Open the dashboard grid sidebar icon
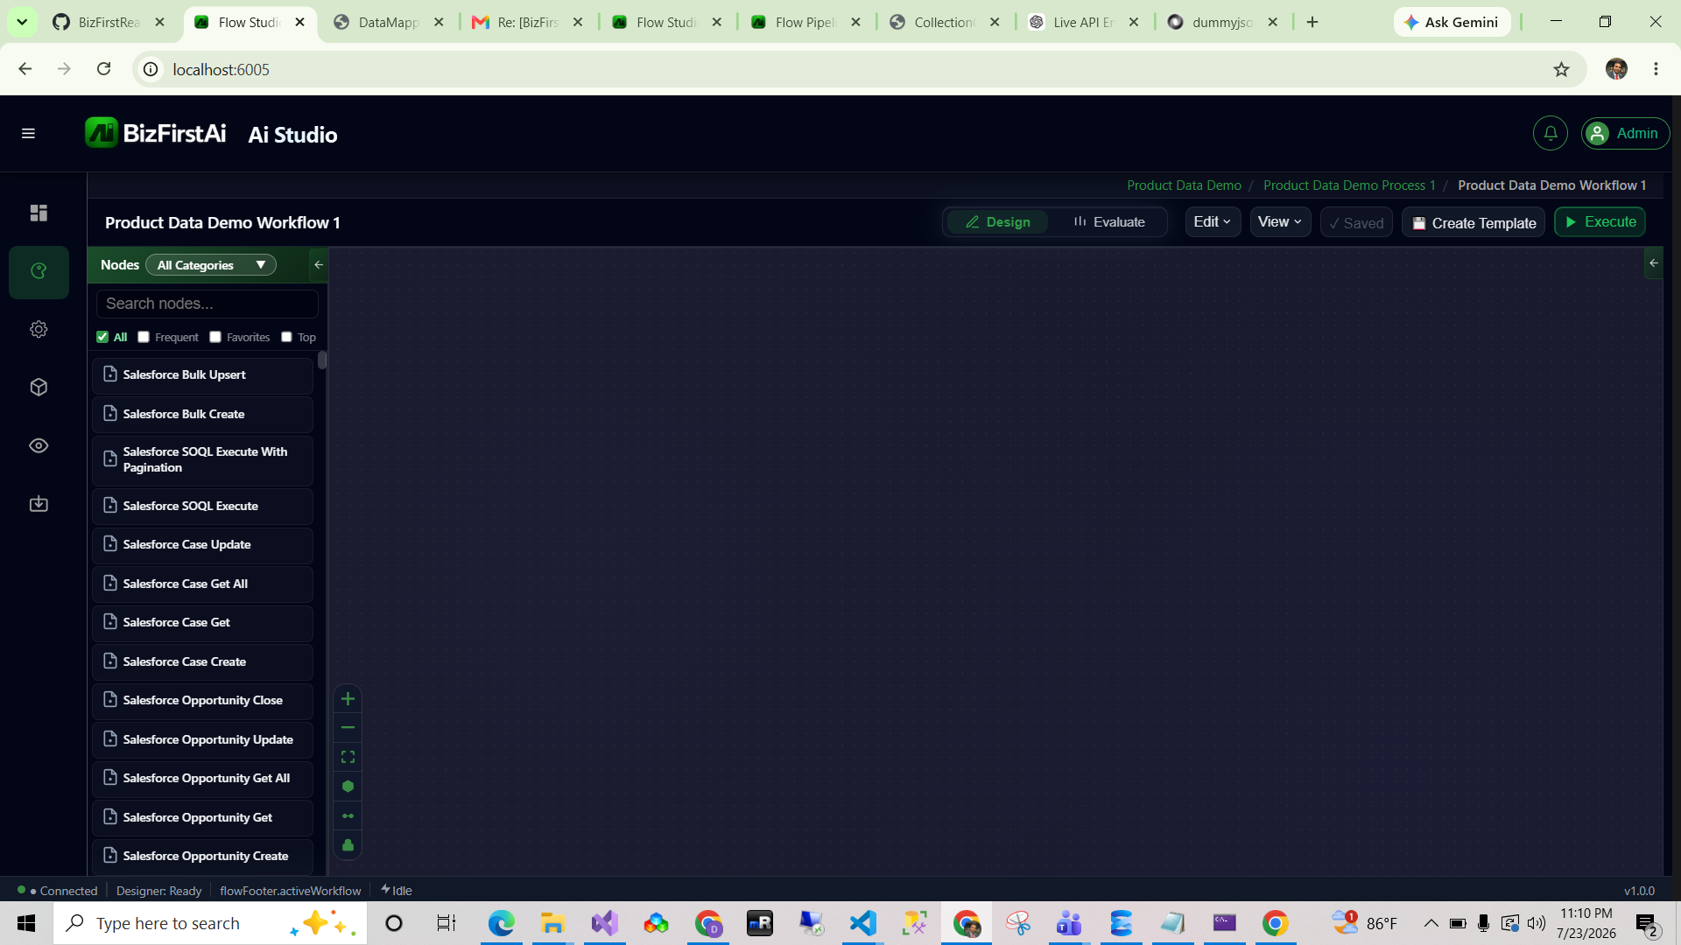 39,213
